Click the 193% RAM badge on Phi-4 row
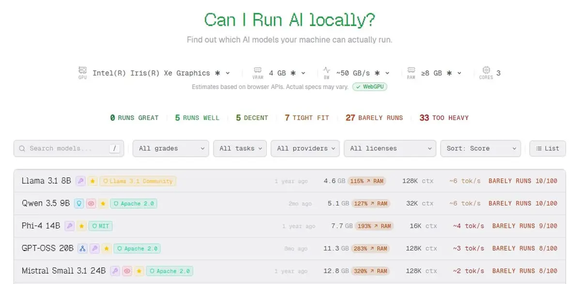This screenshot has height=284, width=581. click(374, 226)
